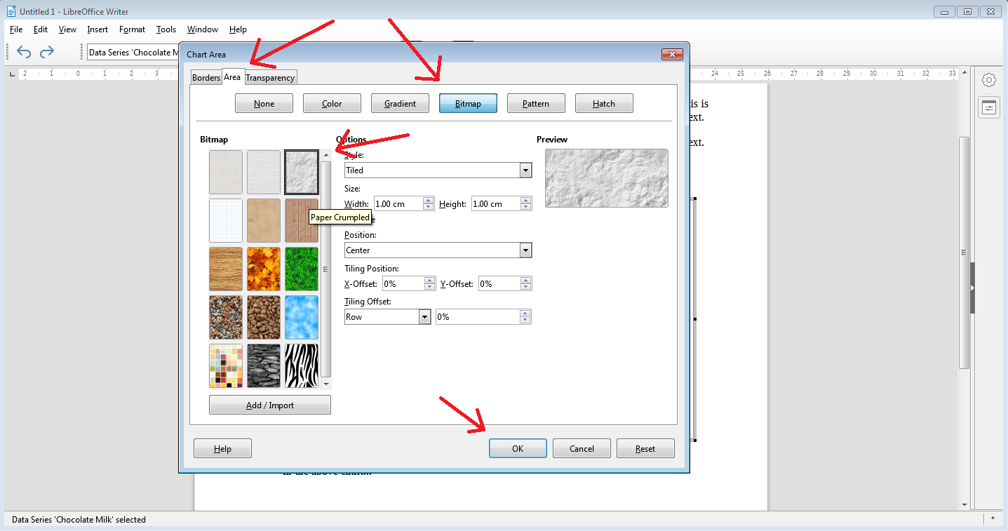Switch to the Transparency tab
Image resolution: width=1008 pixels, height=531 pixels.
pos(270,78)
